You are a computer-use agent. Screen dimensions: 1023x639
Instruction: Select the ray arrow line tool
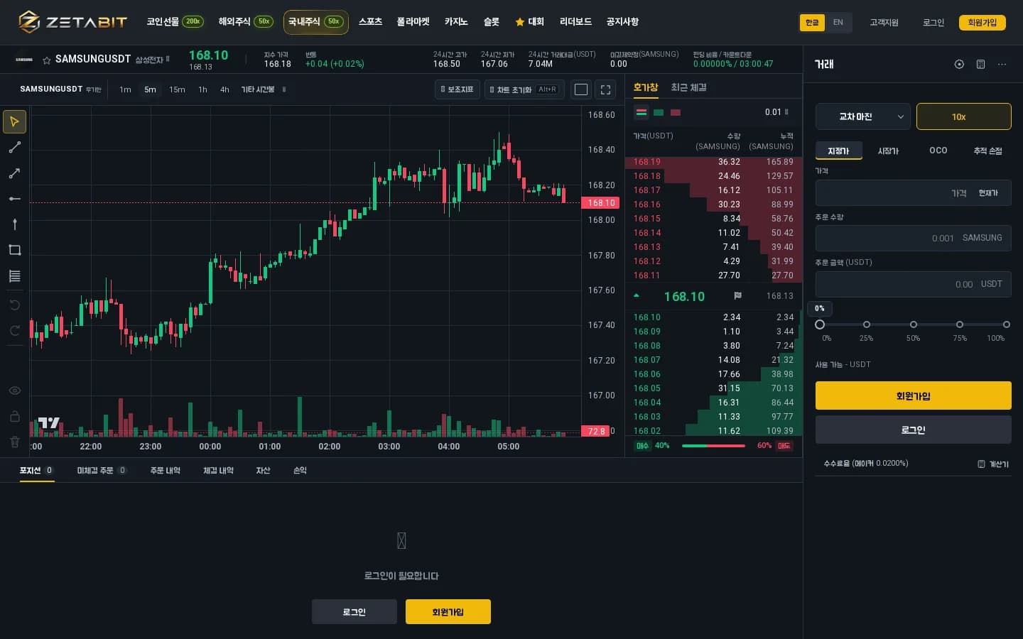[x=15, y=173]
